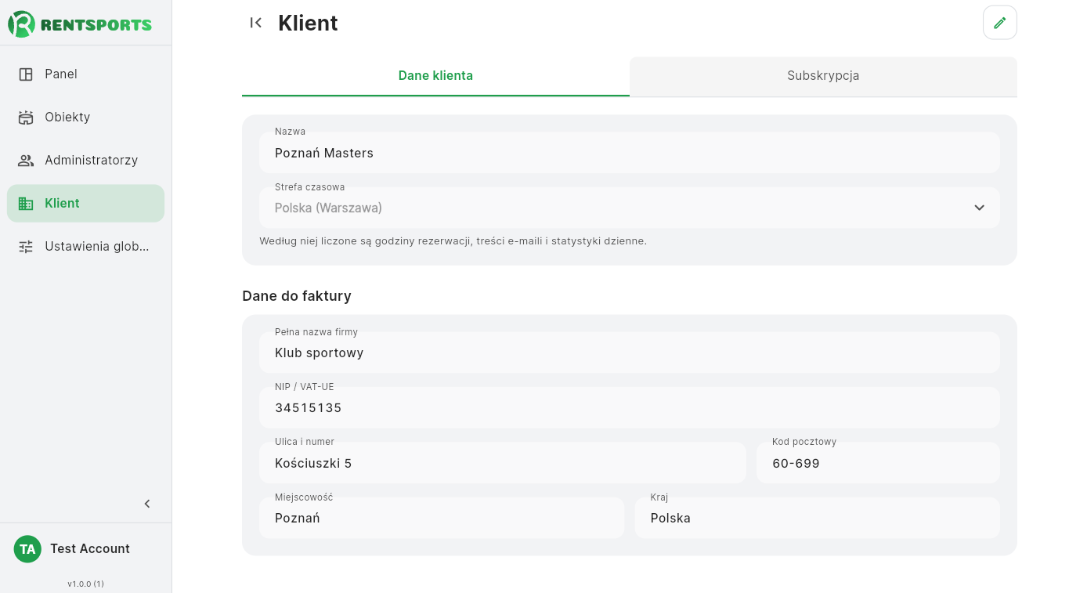Click the Panel dashboard icon

coord(26,74)
